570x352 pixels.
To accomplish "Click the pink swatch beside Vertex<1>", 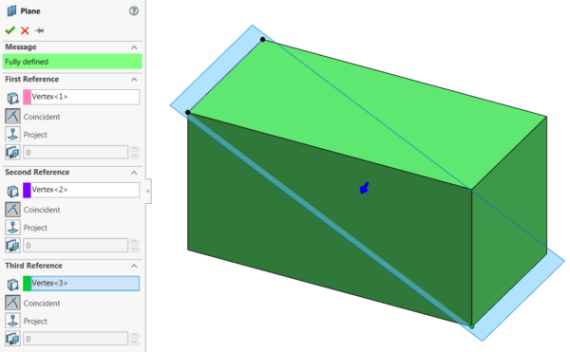I will click(x=27, y=97).
